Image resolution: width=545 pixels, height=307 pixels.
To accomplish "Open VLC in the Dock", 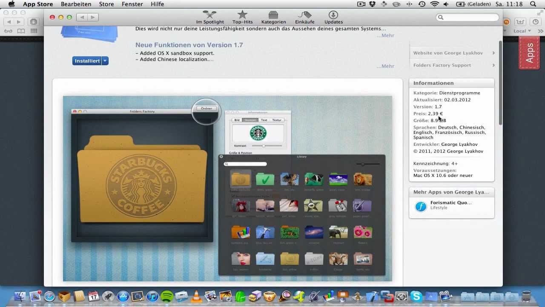I will click(x=196, y=296).
